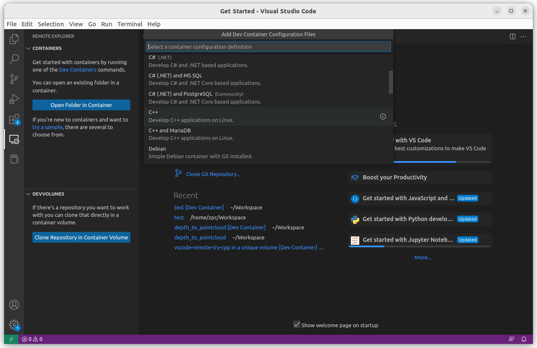The image size is (537, 348).
Task: Click the feedback icon in status bar
Action: [x=511, y=339]
